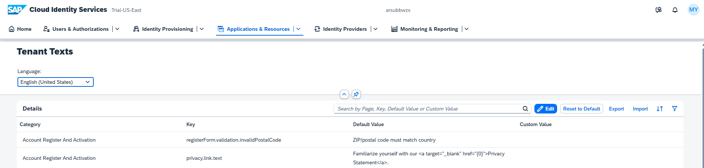Collapse the header with the up chevron
The image size is (704, 168).
coord(344,94)
